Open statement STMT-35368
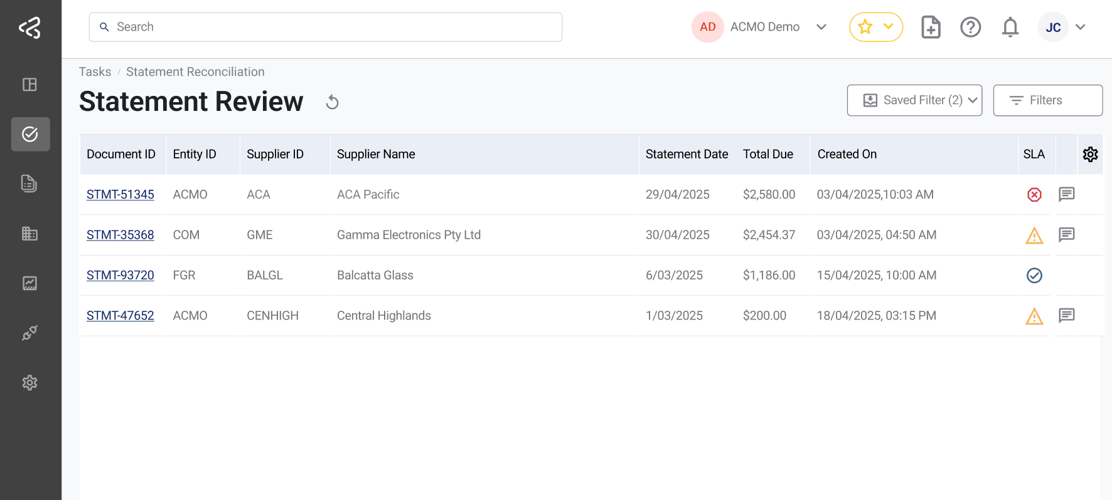The image size is (1112, 500). (x=120, y=235)
